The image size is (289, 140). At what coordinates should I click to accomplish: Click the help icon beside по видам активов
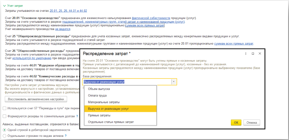[x=66, y=136]
